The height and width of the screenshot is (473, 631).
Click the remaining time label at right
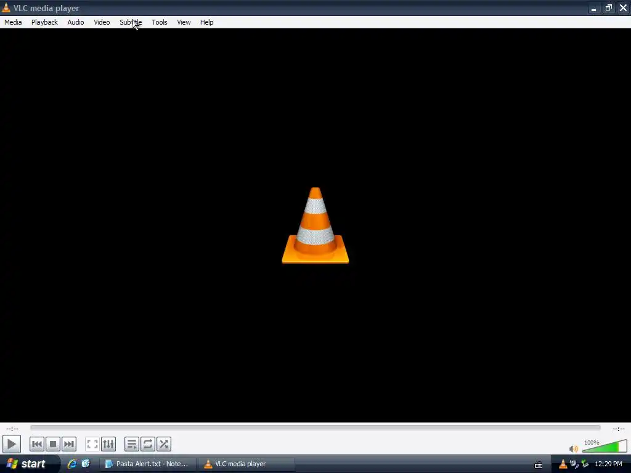coord(619,429)
